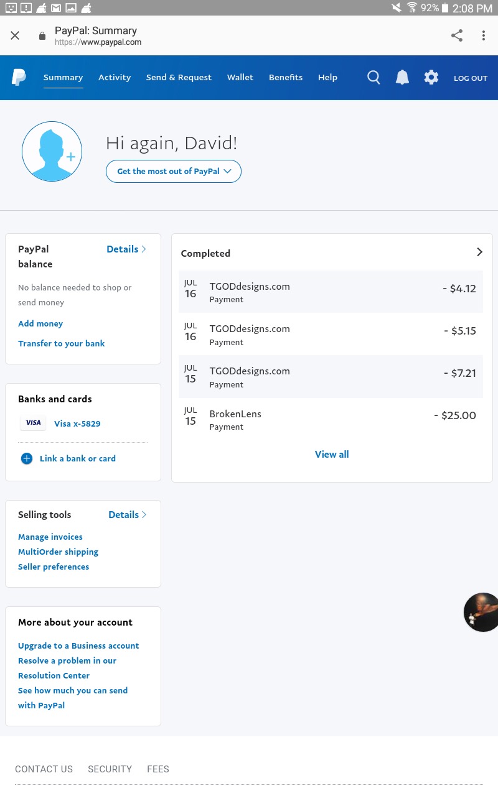Close the browser tab with X
The image size is (498, 796).
(x=15, y=35)
